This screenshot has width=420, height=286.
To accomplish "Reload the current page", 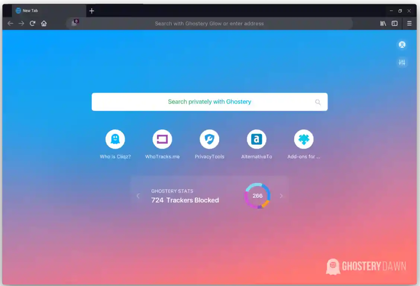I will (32, 23).
